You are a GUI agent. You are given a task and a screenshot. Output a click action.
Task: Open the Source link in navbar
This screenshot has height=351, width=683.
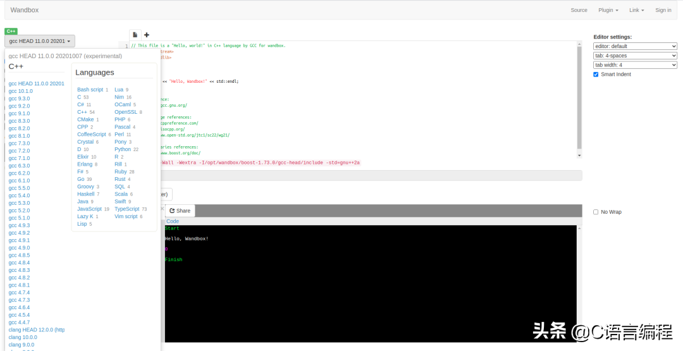[579, 10]
